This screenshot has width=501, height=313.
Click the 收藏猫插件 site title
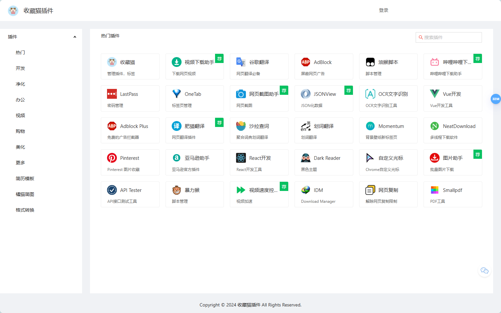38,11
